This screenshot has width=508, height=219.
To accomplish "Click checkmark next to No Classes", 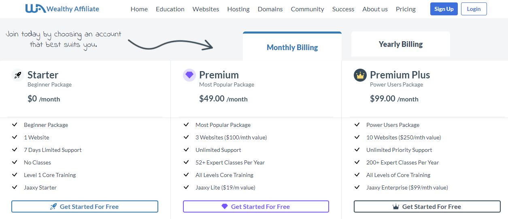I will pos(15,162).
